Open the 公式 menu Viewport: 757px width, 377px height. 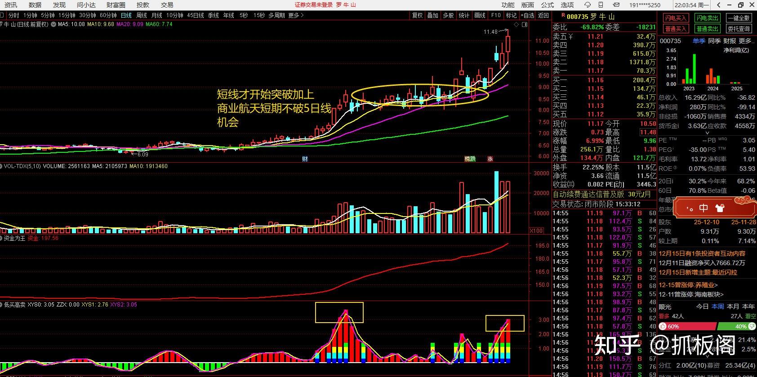click(x=547, y=5)
